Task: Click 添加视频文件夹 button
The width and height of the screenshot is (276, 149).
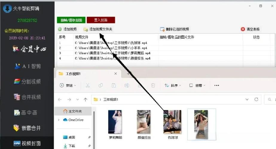Action: (x=98, y=29)
